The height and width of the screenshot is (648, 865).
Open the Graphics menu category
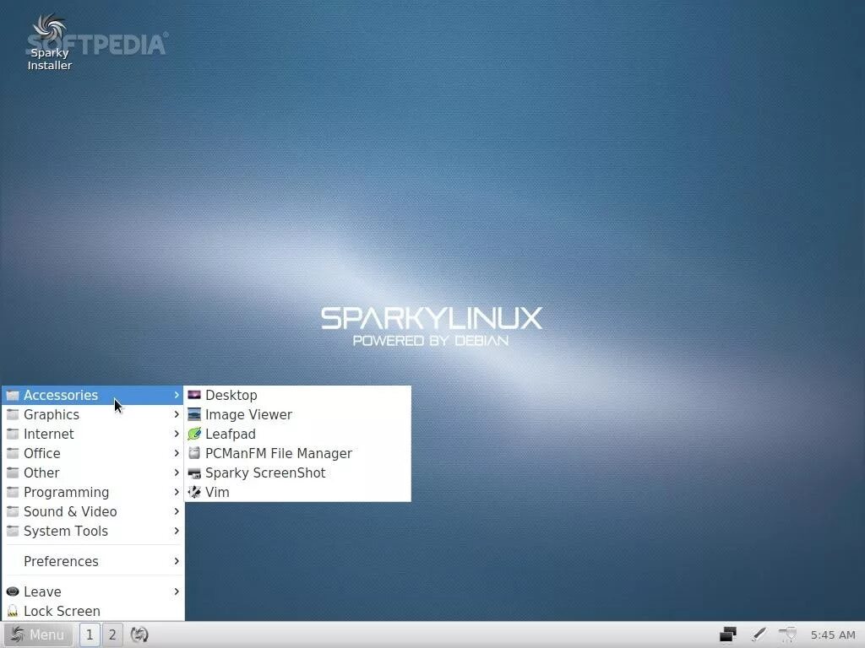[93, 414]
